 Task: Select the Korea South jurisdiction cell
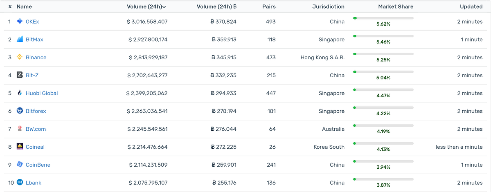coord(329,147)
